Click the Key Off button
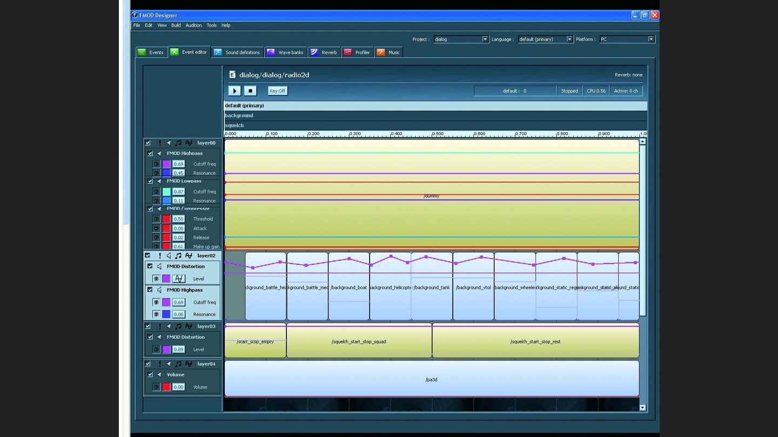Screen dimensions: 778x437 coord(278,91)
